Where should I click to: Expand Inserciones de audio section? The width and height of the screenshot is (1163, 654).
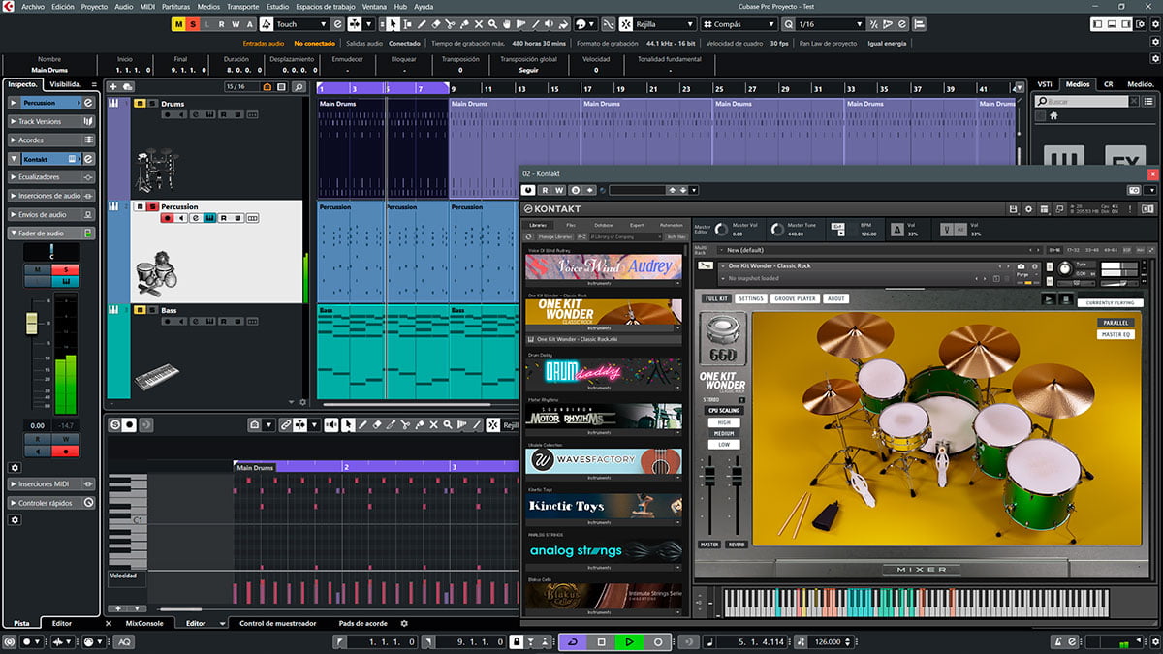[52, 196]
